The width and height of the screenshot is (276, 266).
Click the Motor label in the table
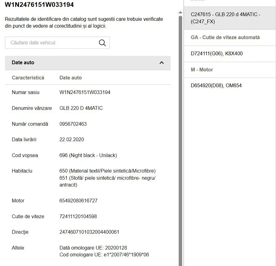[x=18, y=201]
